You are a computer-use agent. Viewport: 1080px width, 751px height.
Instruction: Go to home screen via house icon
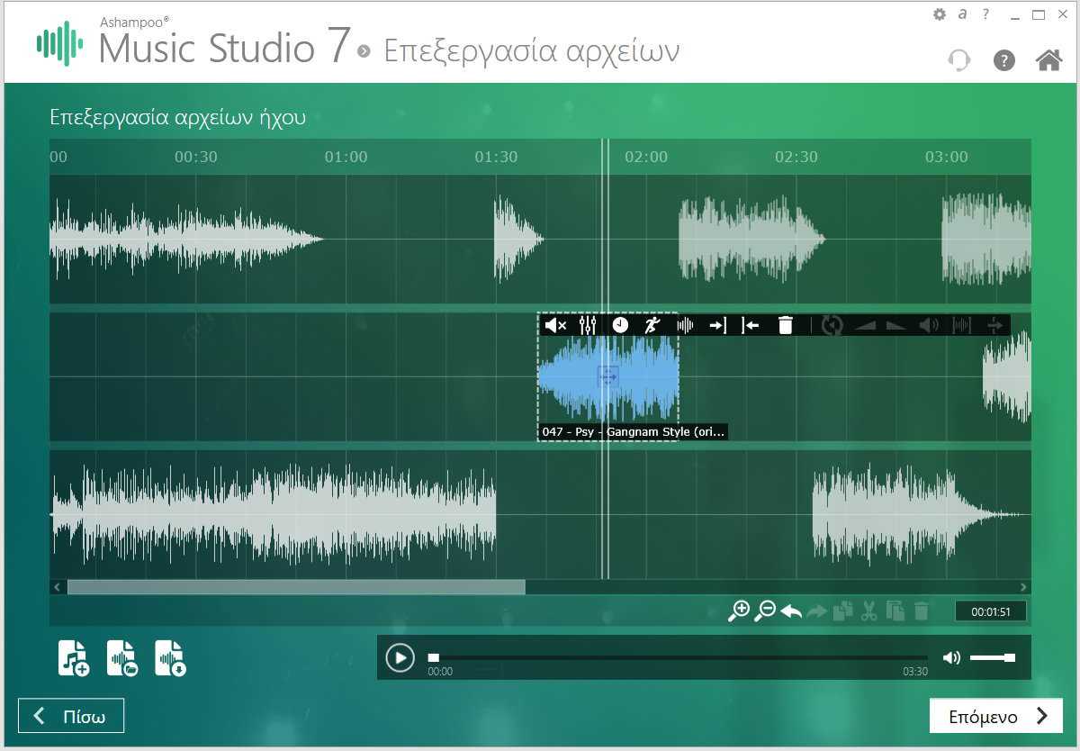point(1048,60)
